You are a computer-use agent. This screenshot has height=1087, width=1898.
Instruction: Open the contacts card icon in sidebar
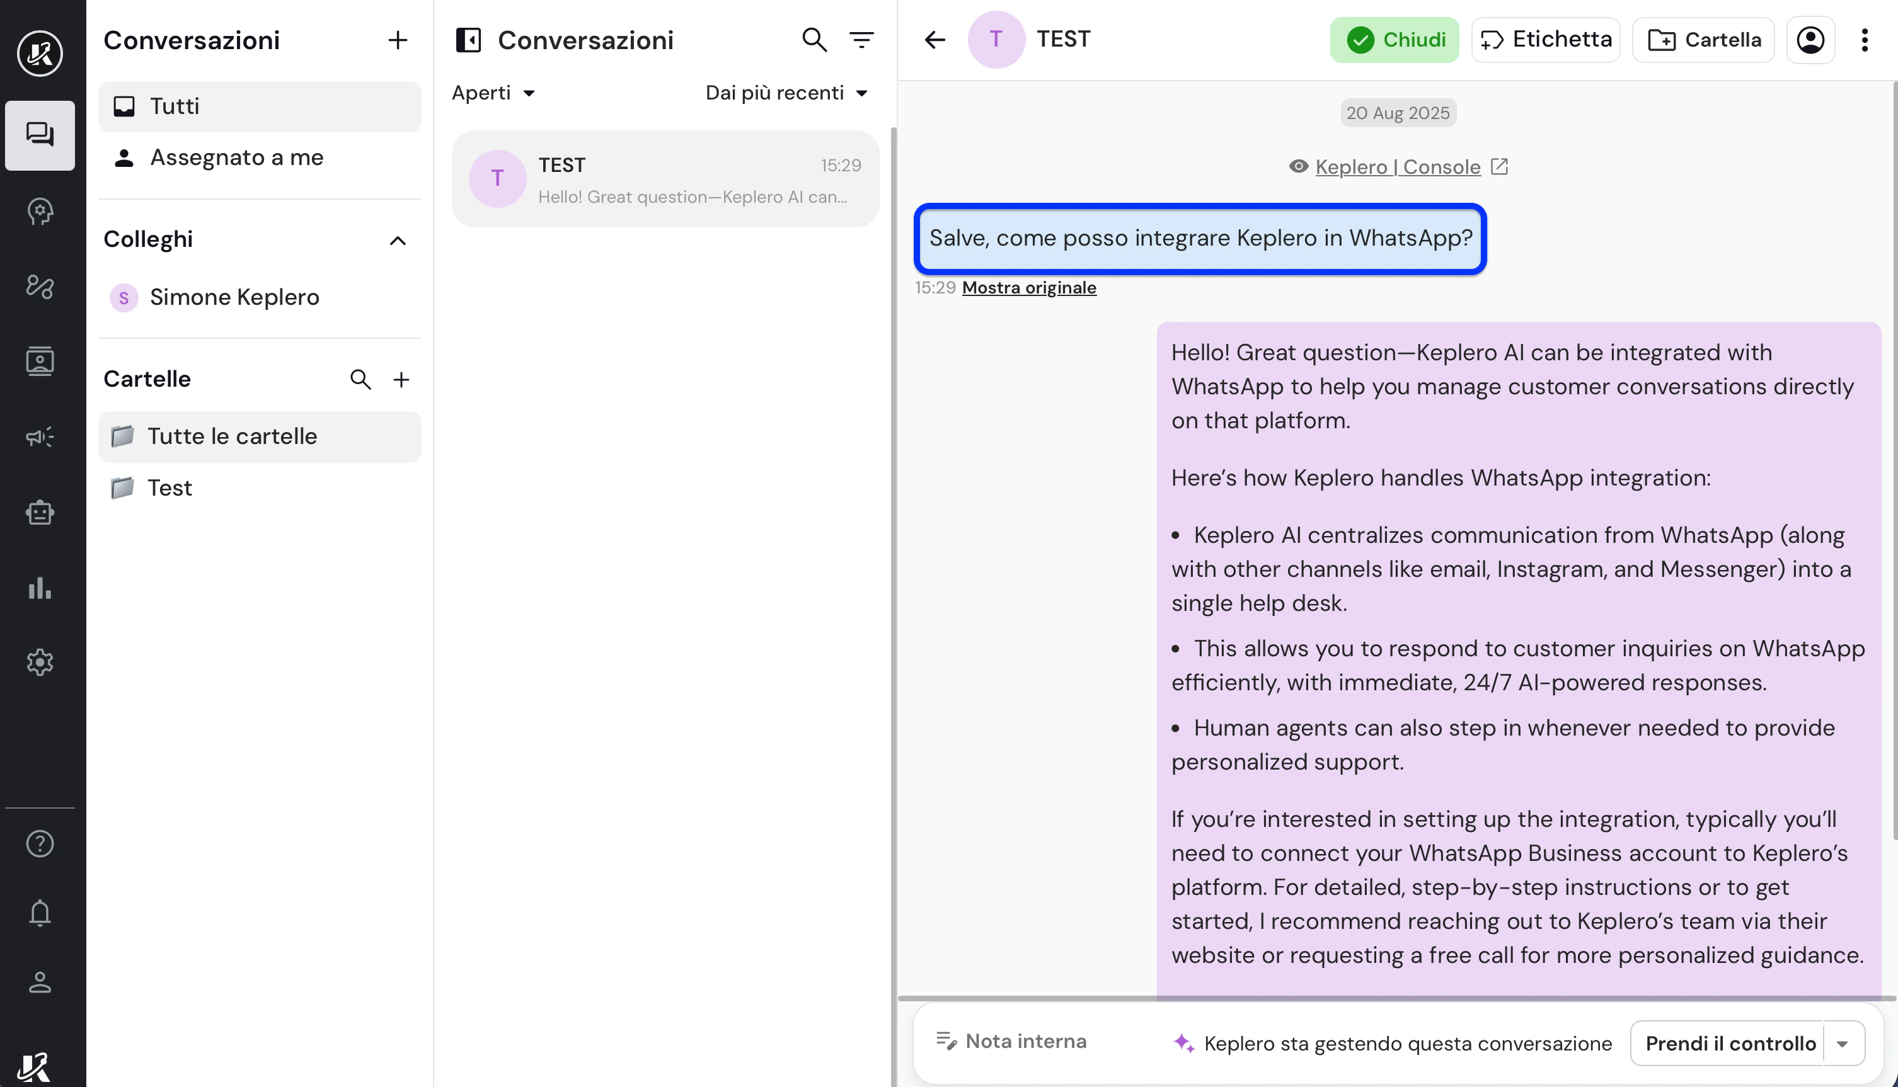click(x=40, y=361)
